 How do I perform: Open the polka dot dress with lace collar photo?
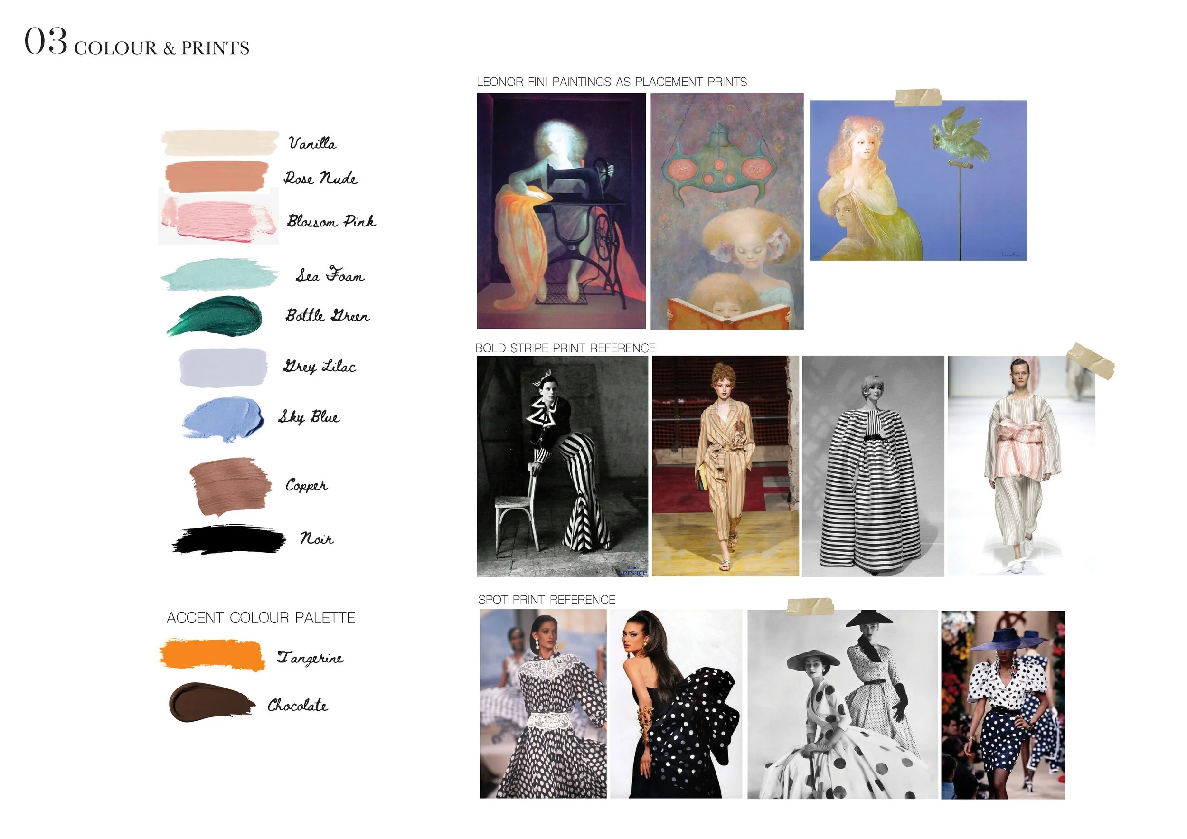[x=543, y=704]
